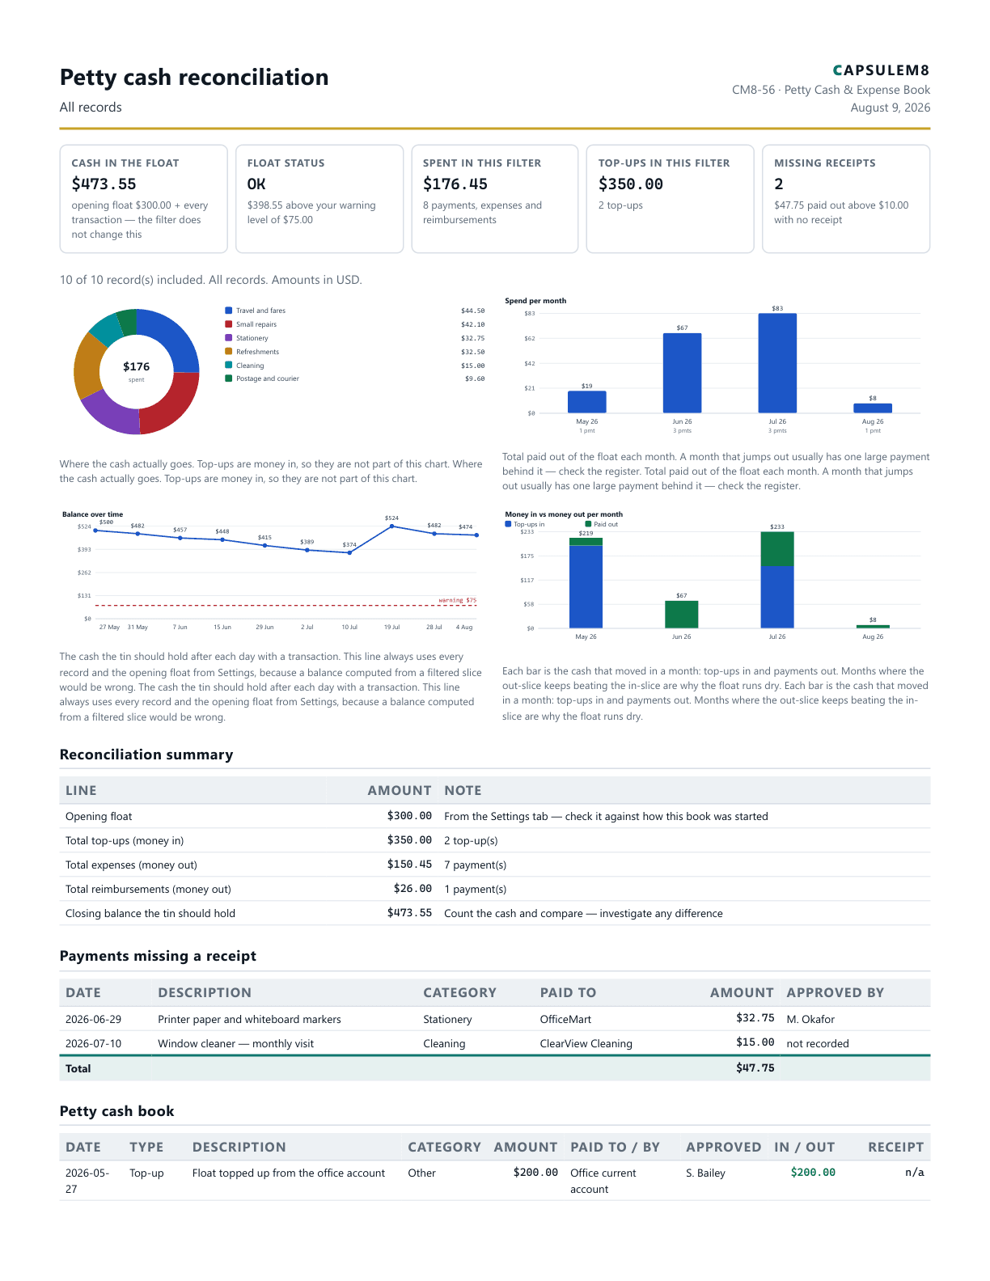Click the CAPSULEM8 logo
This screenshot has height=1281, width=990.
[x=881, y=70]
